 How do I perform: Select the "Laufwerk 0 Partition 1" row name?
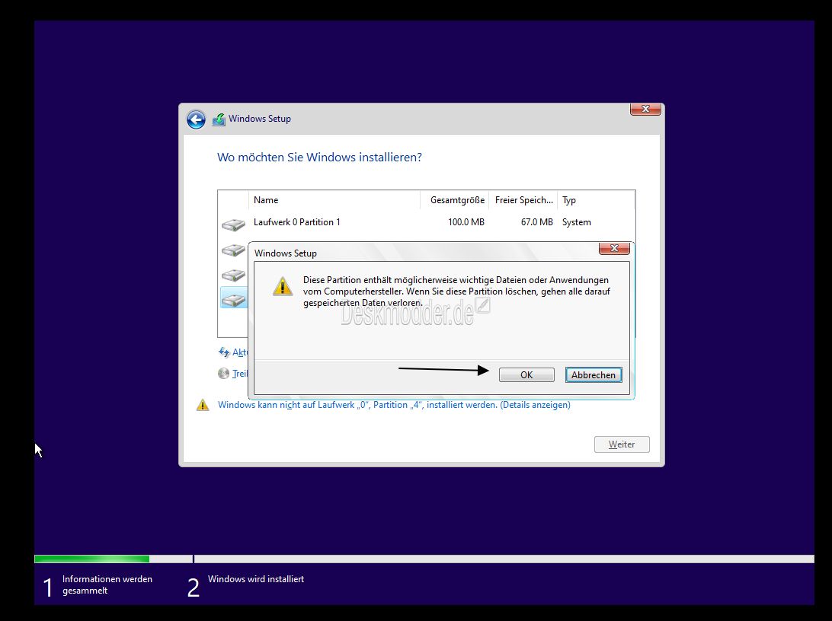(x=296, y=222)
